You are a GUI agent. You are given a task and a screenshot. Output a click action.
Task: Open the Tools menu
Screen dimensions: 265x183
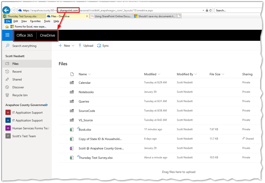47,21
